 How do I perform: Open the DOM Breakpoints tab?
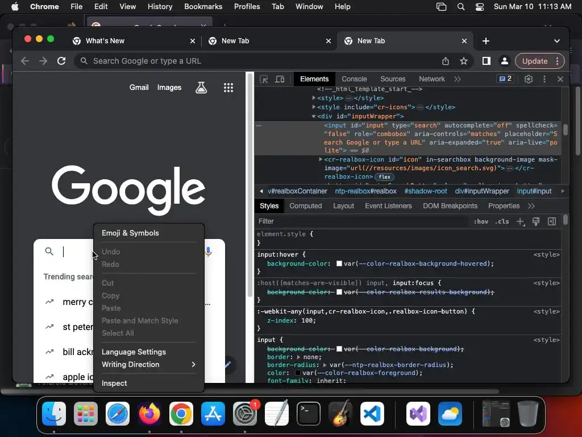pyautogui.click(x=450, y=206)
